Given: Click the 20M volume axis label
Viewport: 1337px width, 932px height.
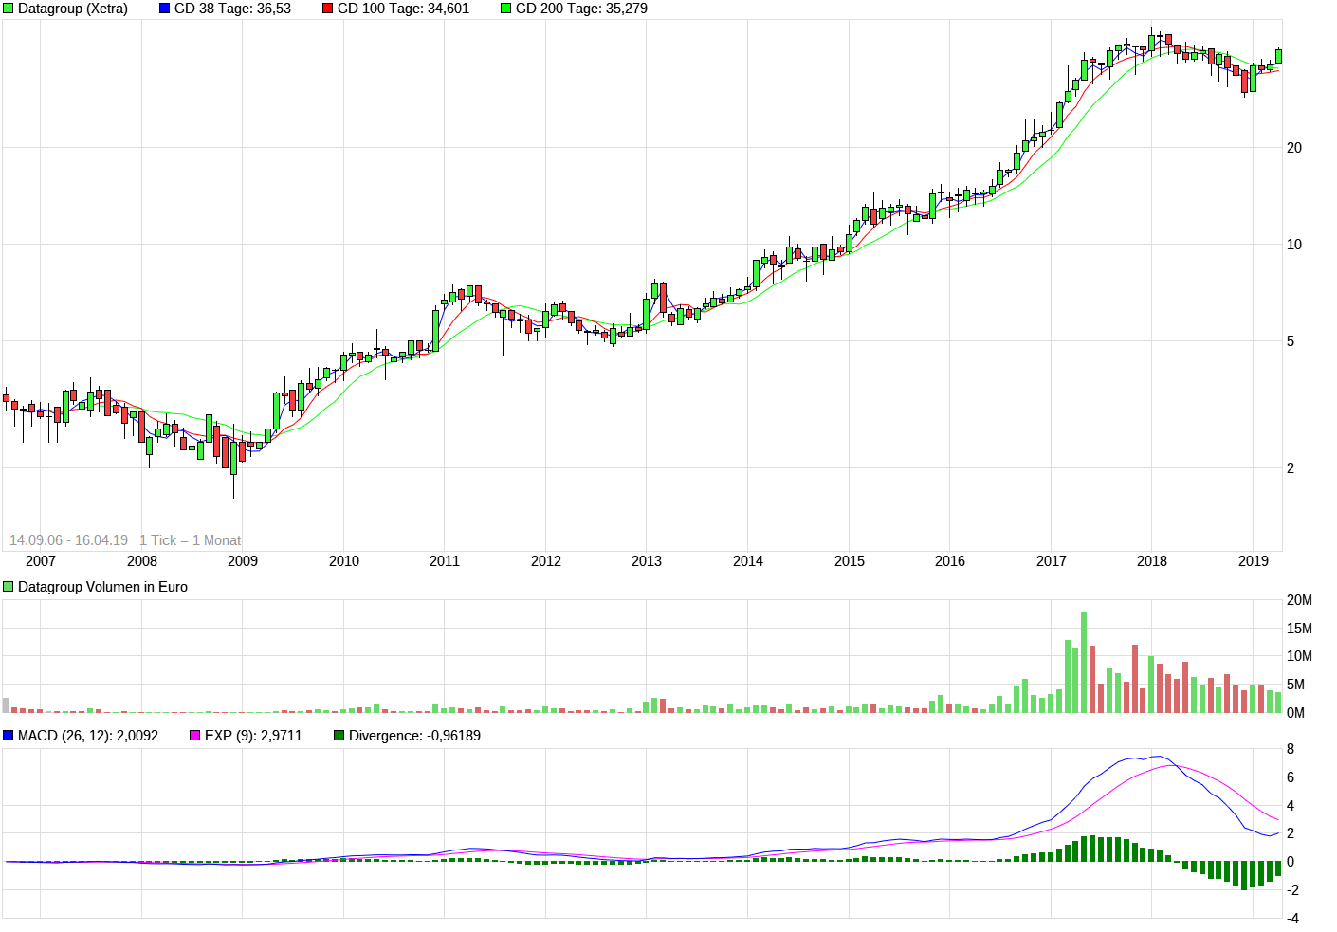Looking at the screenshot, I should pos(1299,600).
